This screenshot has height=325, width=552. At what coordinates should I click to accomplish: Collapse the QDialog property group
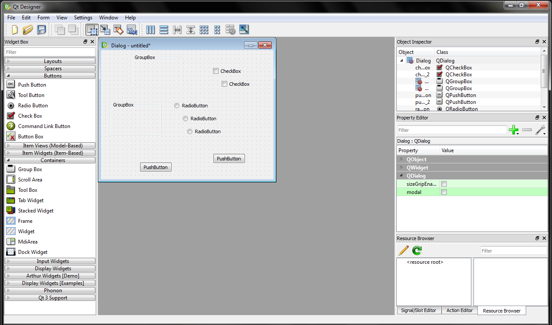[401, 175]
